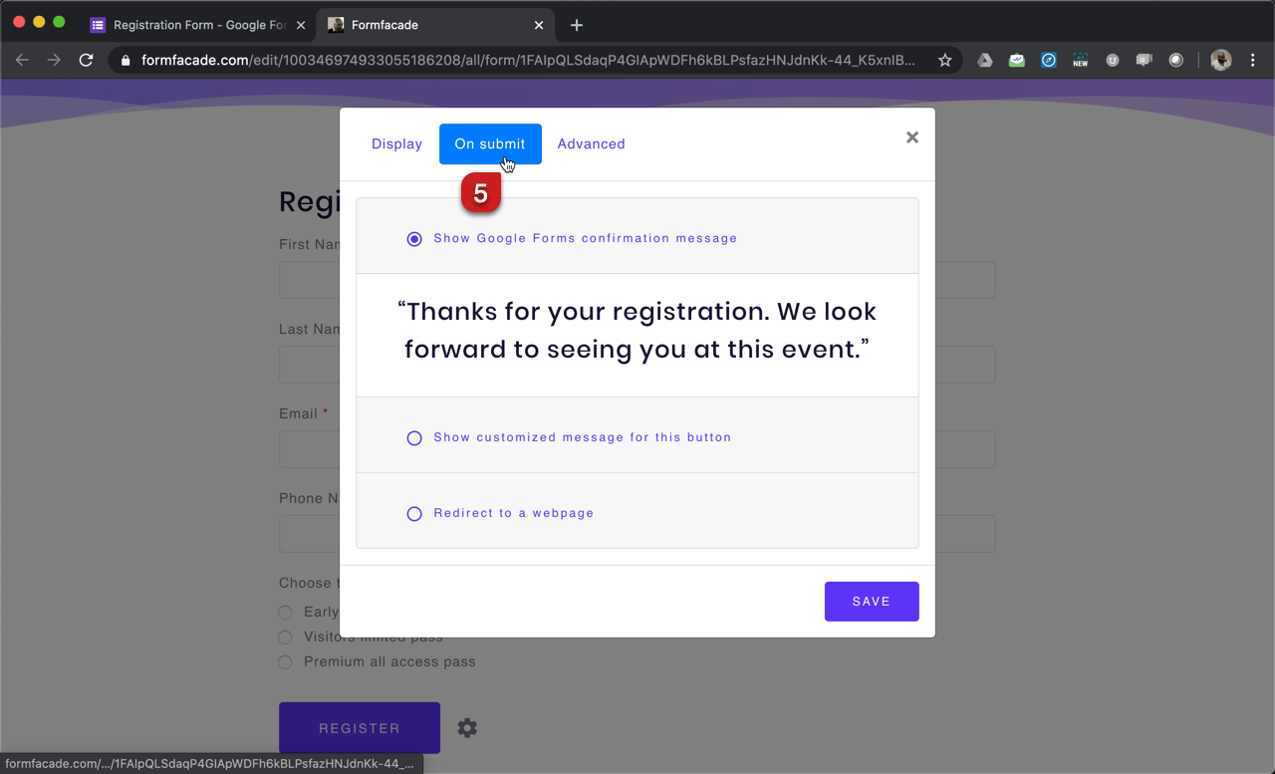
Task: Select Show Google Forms confirmation message
Action: 414,239
